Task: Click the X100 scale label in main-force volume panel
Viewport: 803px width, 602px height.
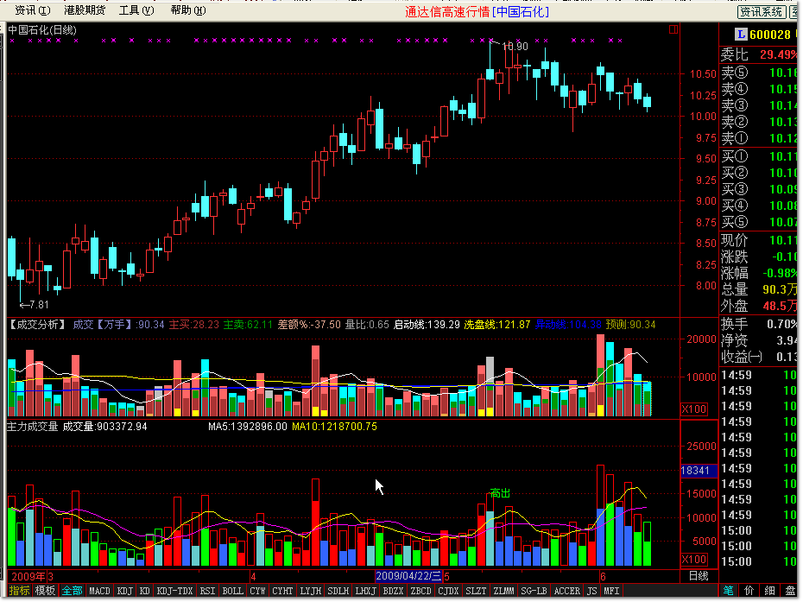Action: tap(694, 559)
